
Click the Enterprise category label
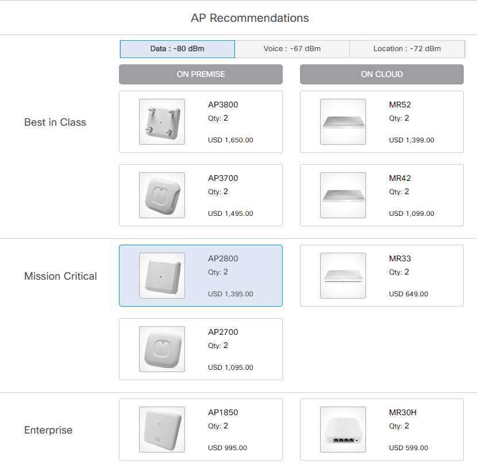(48, 430)
